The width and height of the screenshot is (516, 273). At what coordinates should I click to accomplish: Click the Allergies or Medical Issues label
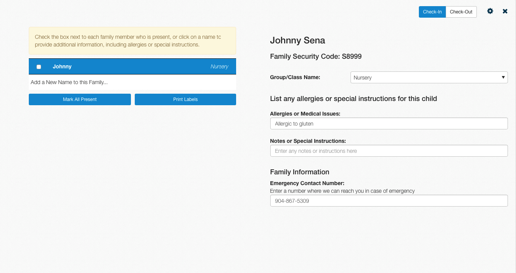point(305,114)
